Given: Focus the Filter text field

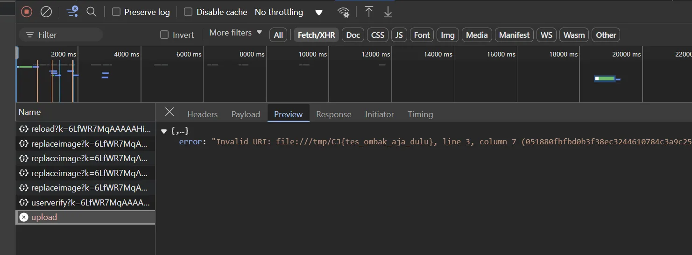Looking at the screenshot, I should pyautogui.click(x=61, y=35).
